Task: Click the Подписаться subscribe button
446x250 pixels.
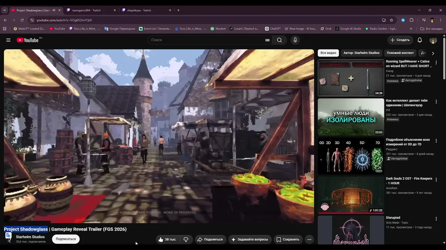Action: click(x=66, y=239)
